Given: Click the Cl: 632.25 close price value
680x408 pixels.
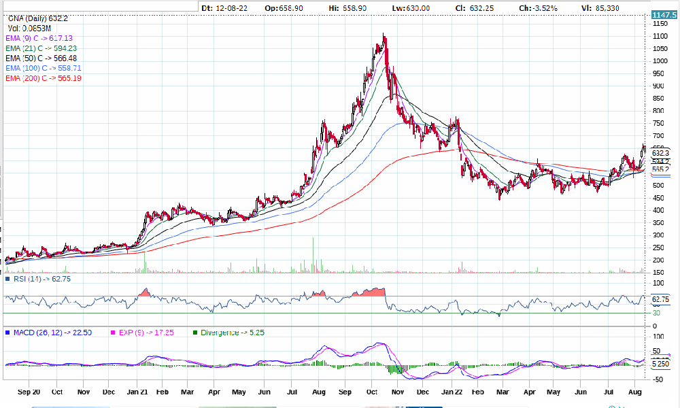Looking at the screenshot, I should pyautogui.click(x=476, y=8).
